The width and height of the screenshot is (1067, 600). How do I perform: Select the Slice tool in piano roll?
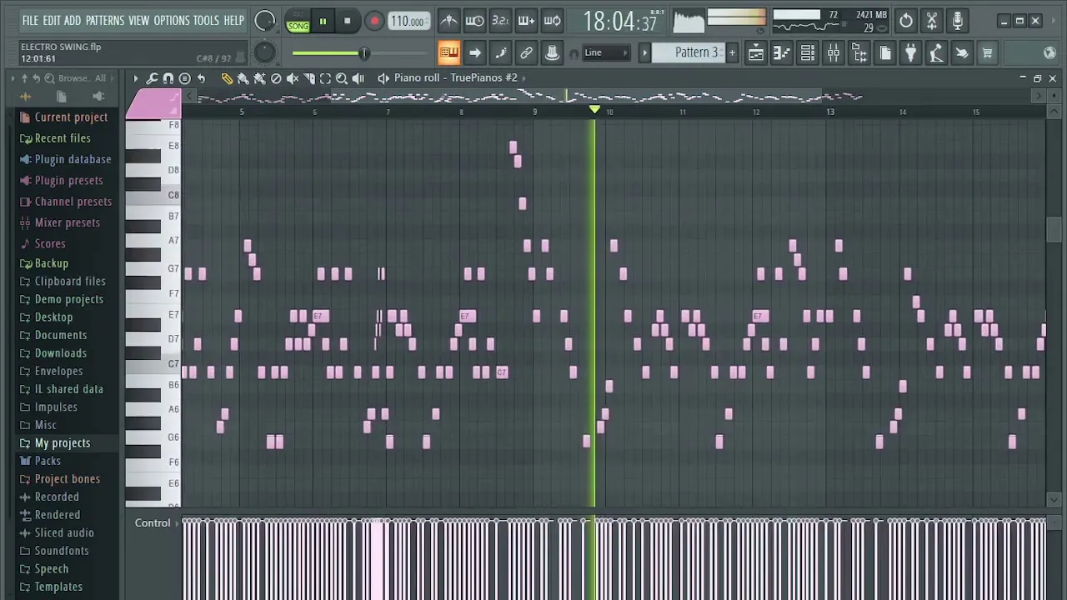coord(309,77)
